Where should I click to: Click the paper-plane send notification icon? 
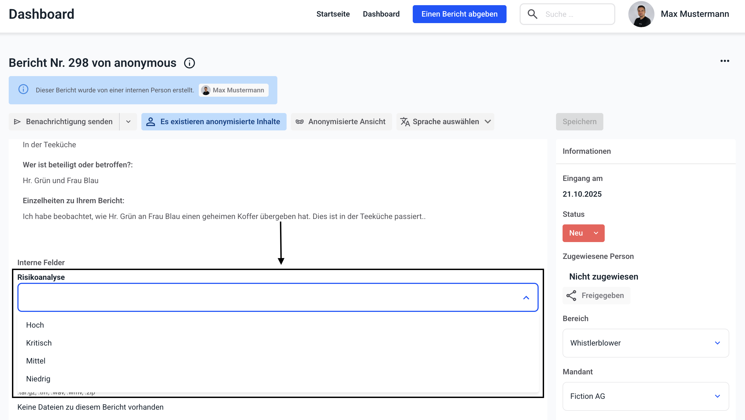(17, 122)
